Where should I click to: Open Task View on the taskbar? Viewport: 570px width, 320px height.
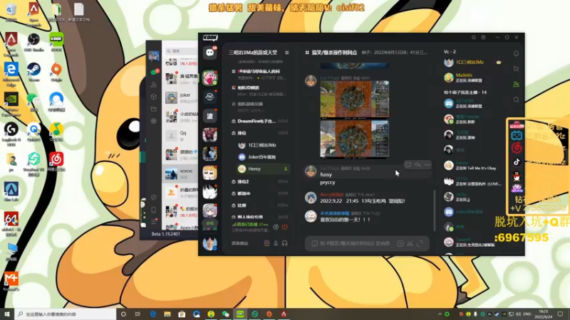(x=138, y=314)
